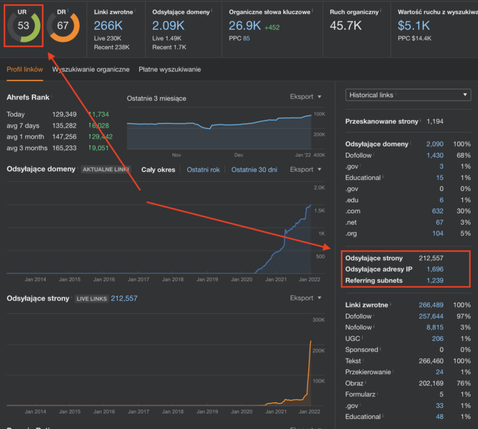
Task: Open the 24 Przekierowanie count
Action: point(439,372)
